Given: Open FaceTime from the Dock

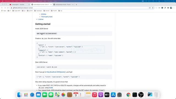Looking at the screenshot, I should click(x=45, y=95).
